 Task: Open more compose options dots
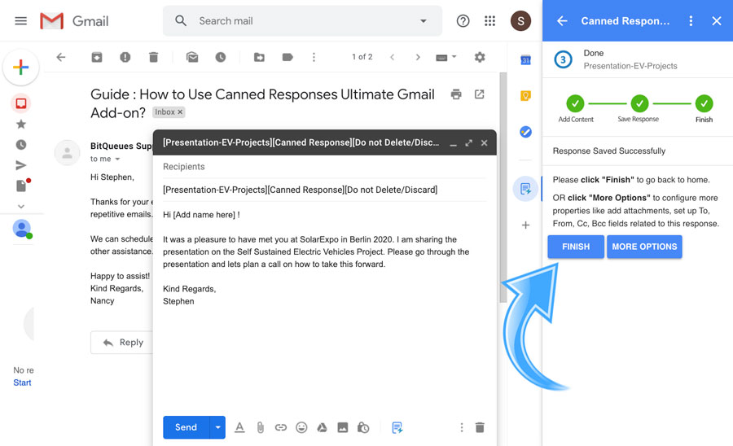point(462,427)
